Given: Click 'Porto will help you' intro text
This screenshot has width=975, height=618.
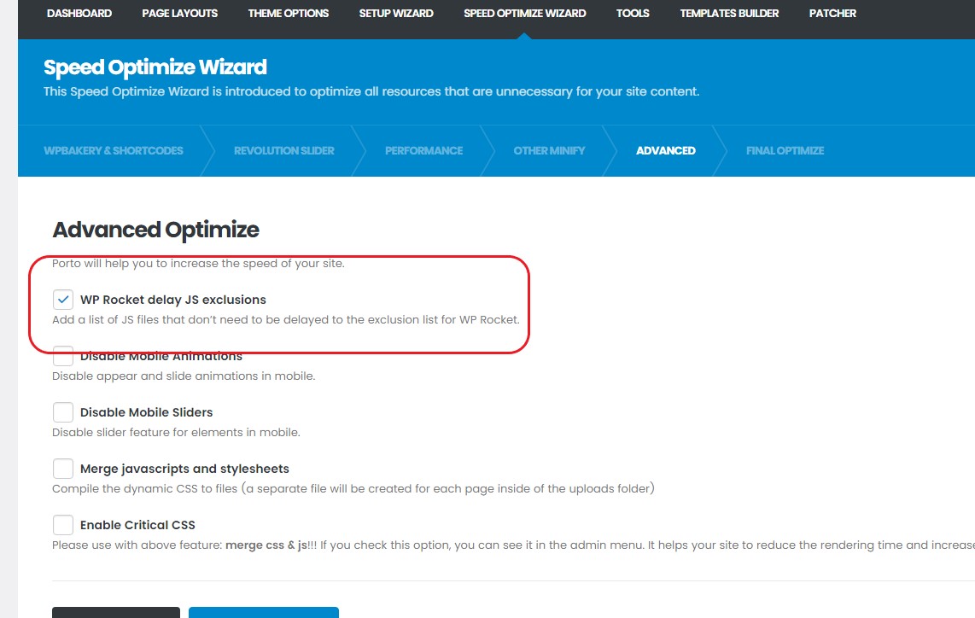Looking at the screenshot, I should click(198, 263).
